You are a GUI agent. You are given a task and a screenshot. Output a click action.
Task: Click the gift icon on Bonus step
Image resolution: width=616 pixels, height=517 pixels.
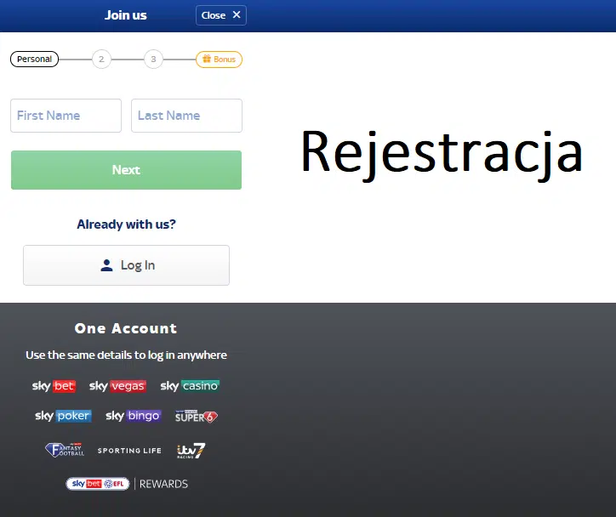[x=205, y=60]
